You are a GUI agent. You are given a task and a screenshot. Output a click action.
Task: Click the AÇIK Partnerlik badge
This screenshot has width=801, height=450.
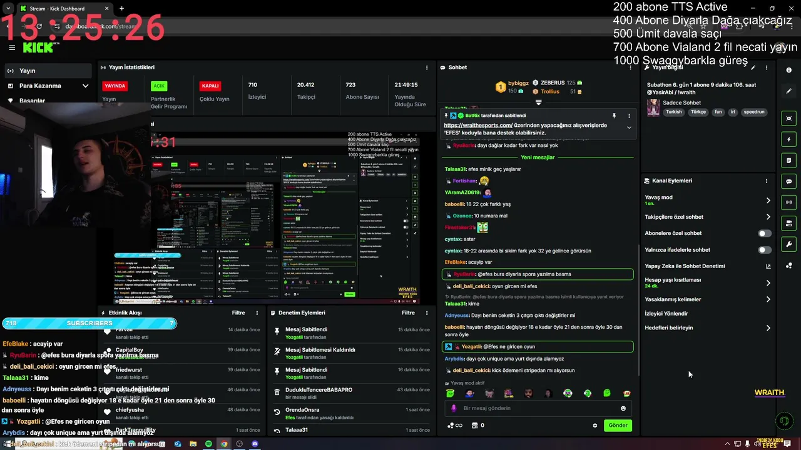[x=159, y=86]
